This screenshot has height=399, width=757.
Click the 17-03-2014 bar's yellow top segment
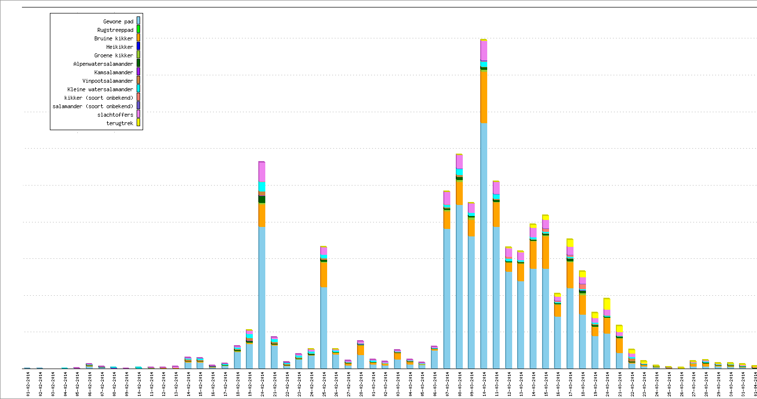click(570, 243)
